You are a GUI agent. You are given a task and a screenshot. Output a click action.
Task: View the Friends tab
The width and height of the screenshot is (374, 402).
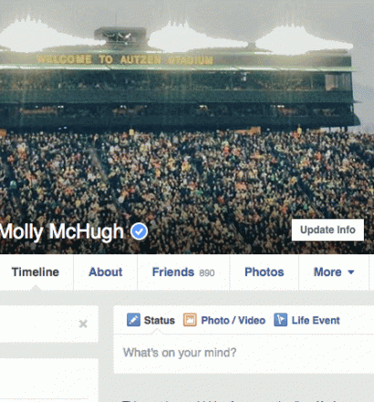(183, 272)
